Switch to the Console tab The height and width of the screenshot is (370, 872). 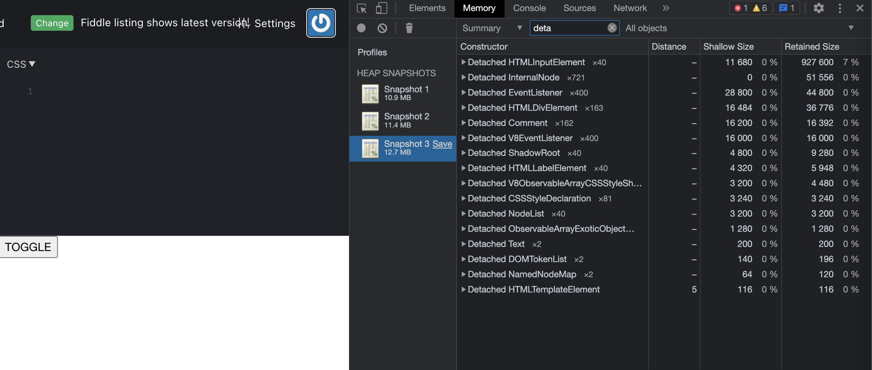point(529,8)
